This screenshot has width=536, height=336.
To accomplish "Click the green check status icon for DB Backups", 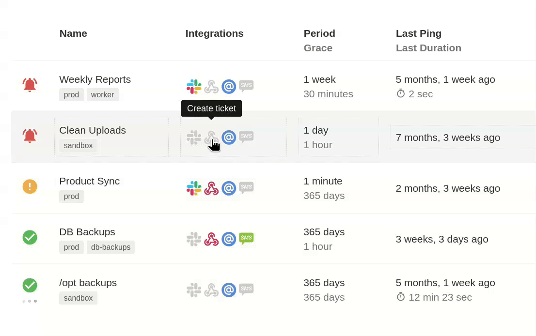I will pyautogui.click(x=30, y=237).
